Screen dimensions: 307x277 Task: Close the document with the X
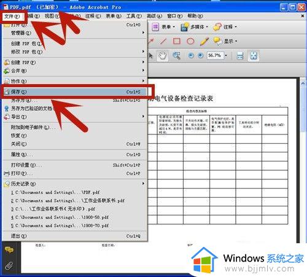pyautogui.click(x=303, y=16)
